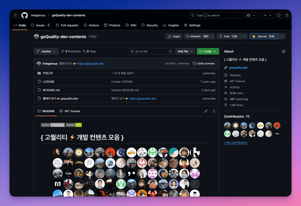Click the Unpin button
This screenshot has height=206, width=301.
click(x=174, y=37)
